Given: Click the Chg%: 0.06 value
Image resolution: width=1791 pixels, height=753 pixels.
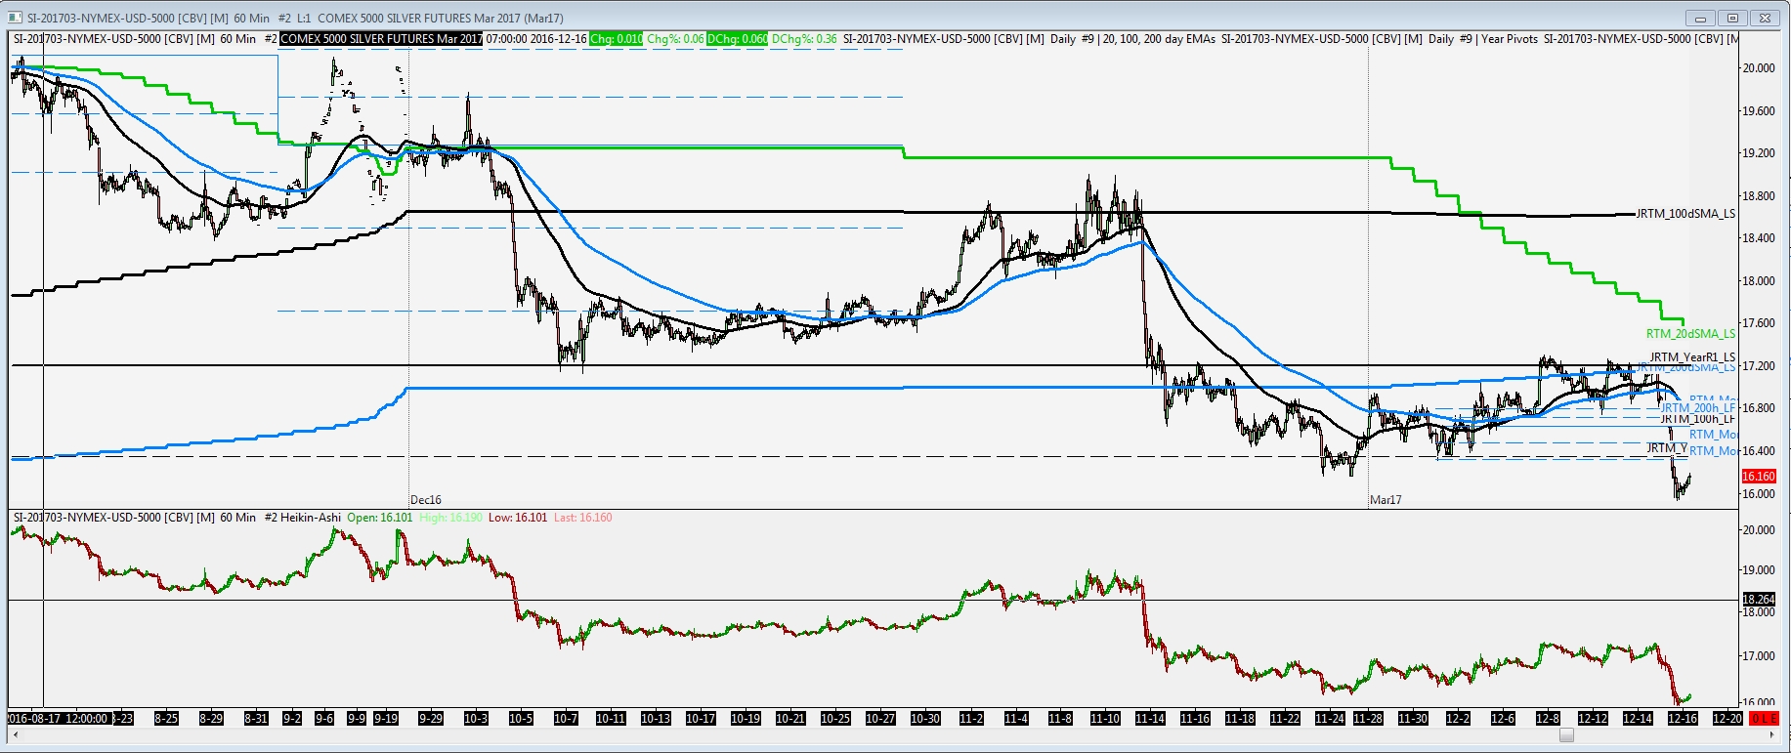Looking at the screenshot, I should (675, 39).
